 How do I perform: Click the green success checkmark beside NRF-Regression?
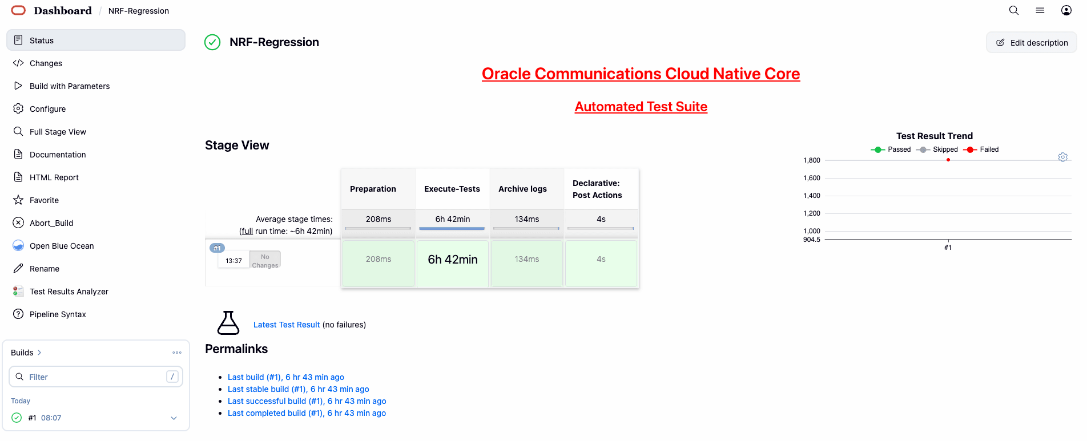tap(212, 42)
